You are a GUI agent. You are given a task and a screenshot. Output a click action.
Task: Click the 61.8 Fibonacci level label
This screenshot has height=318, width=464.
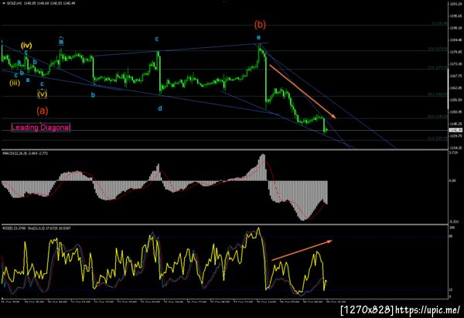(x=438, y=138)
